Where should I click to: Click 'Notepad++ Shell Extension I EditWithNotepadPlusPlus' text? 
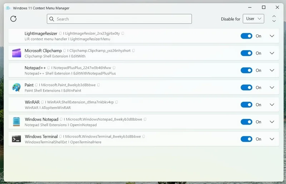tap(70, 73)
